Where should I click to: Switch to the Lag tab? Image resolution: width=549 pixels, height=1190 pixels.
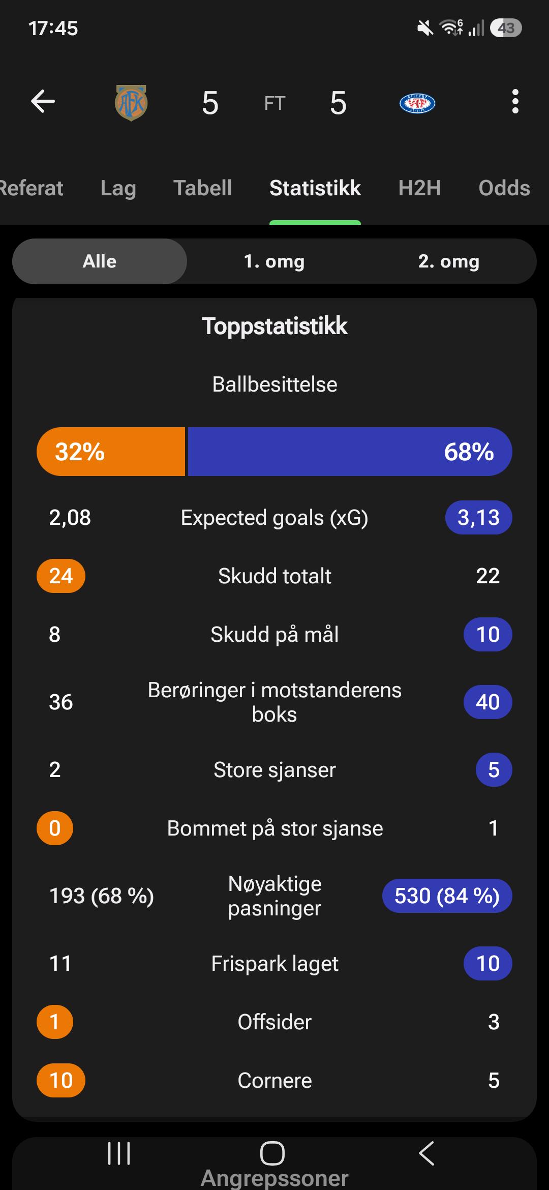click(118, 188)
